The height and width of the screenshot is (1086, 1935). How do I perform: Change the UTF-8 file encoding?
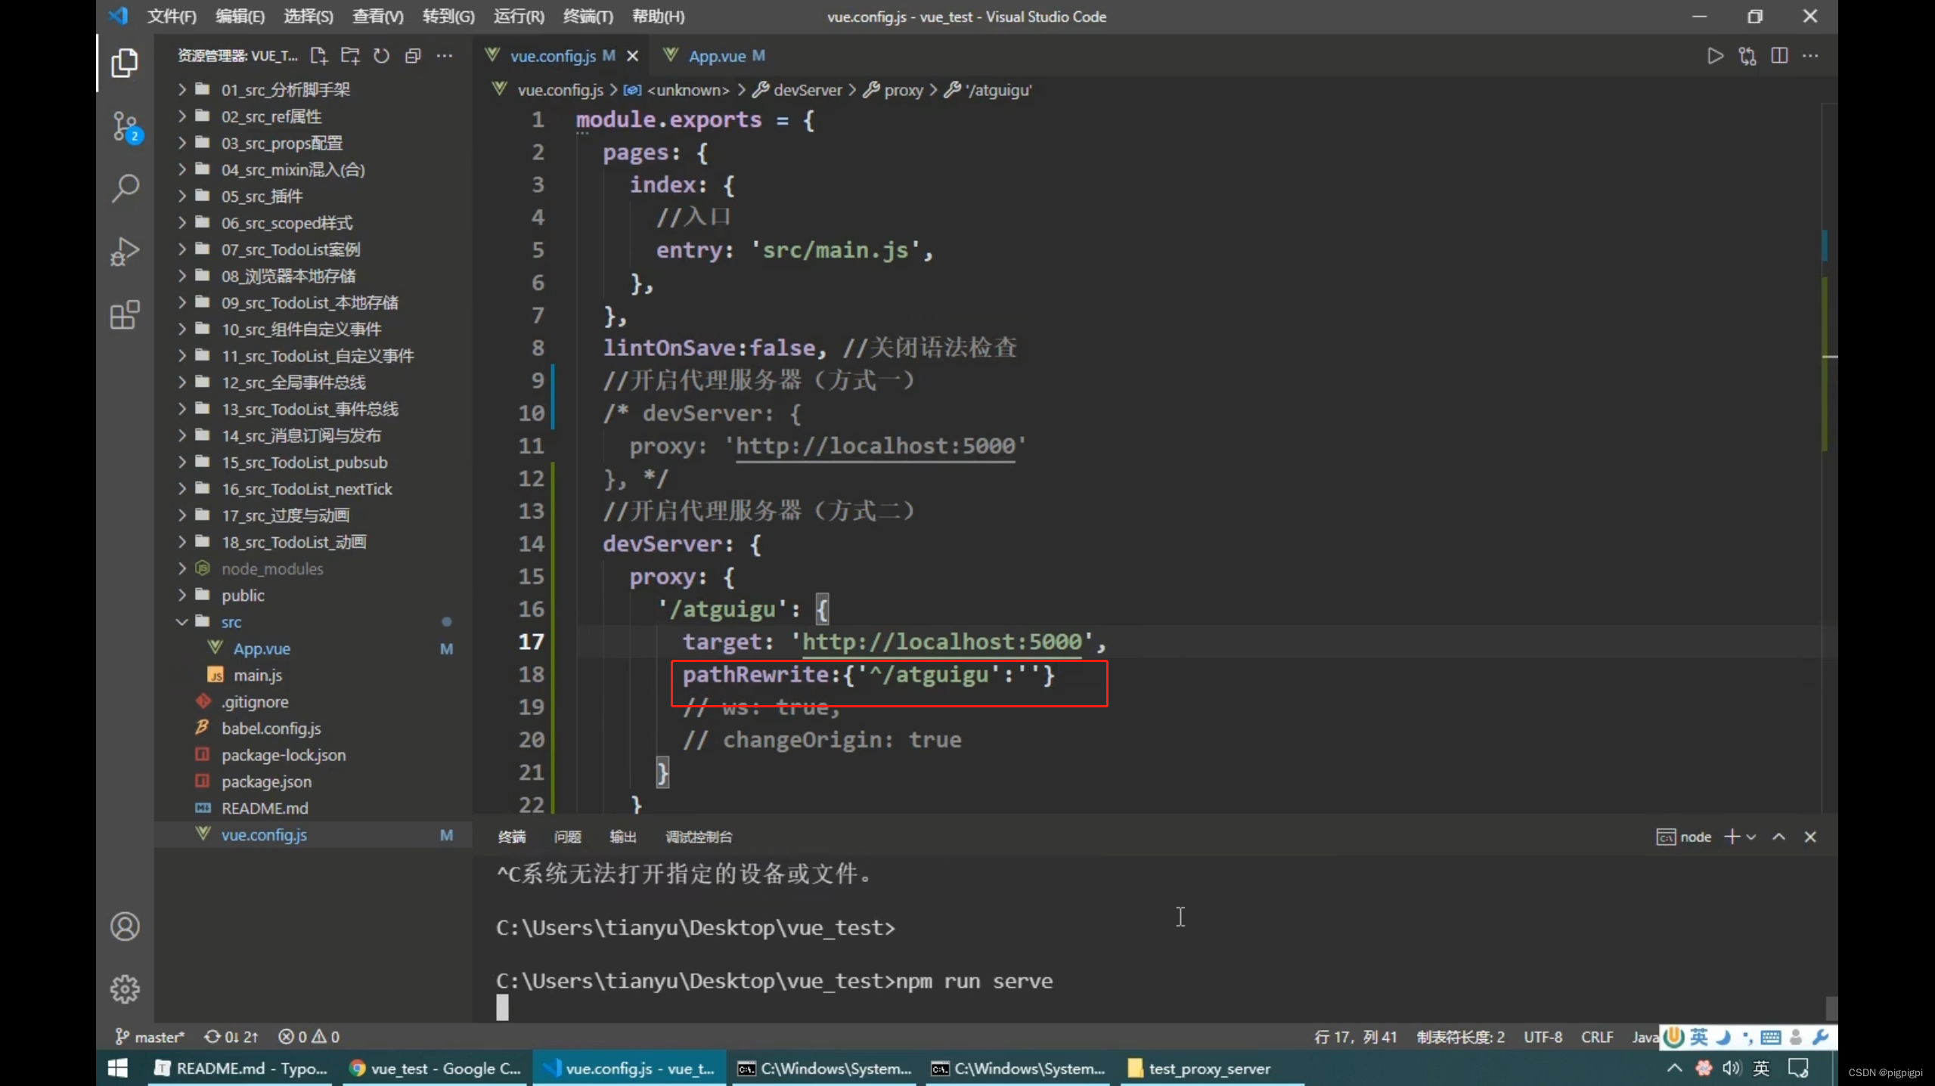pyautogui.click(x=1543, y=1037)
